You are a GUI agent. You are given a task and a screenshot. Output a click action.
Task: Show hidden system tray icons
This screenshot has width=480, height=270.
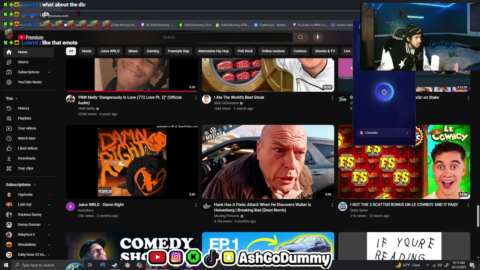427,265
